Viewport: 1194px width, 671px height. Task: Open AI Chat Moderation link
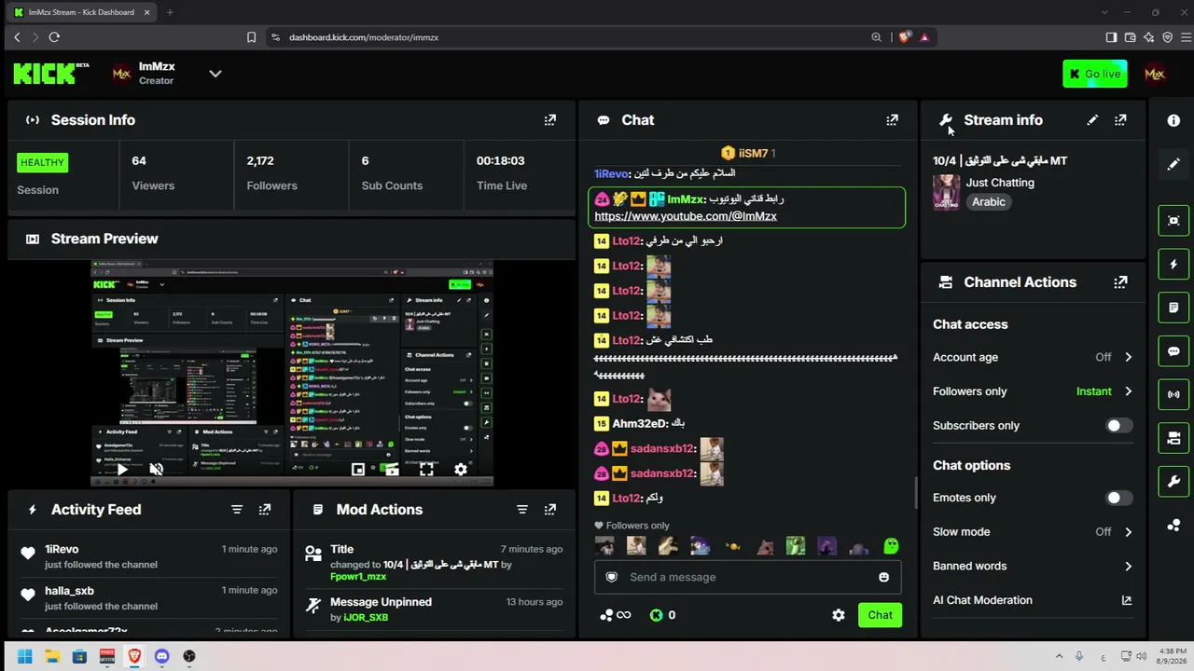pos(1033,600)
